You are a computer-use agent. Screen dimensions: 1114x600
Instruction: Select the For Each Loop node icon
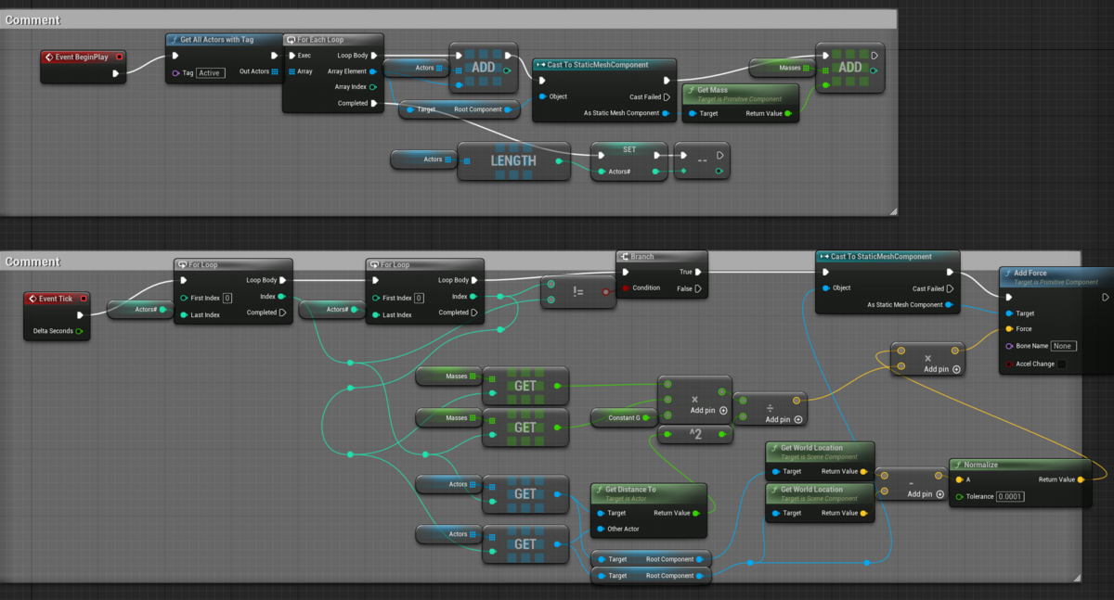pyautogui.click(x=291, y=41)
